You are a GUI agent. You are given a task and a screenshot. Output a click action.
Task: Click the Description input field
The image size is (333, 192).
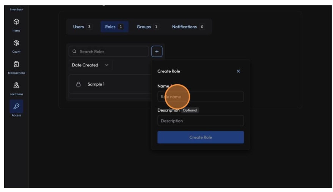[201, 121]
